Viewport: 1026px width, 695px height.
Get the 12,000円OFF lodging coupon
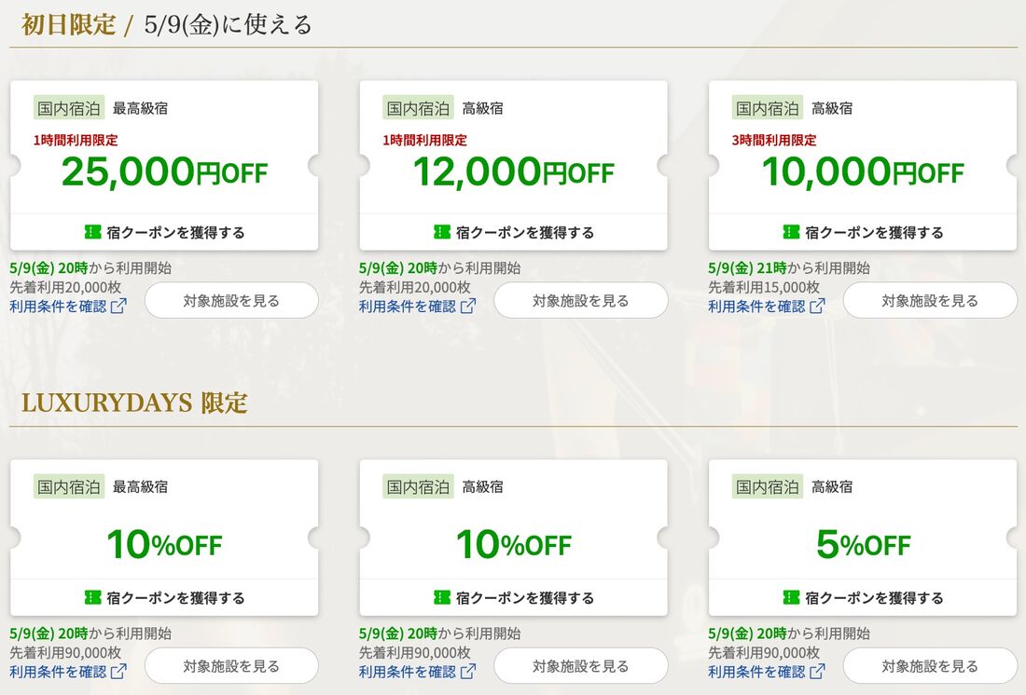(514, 232)
